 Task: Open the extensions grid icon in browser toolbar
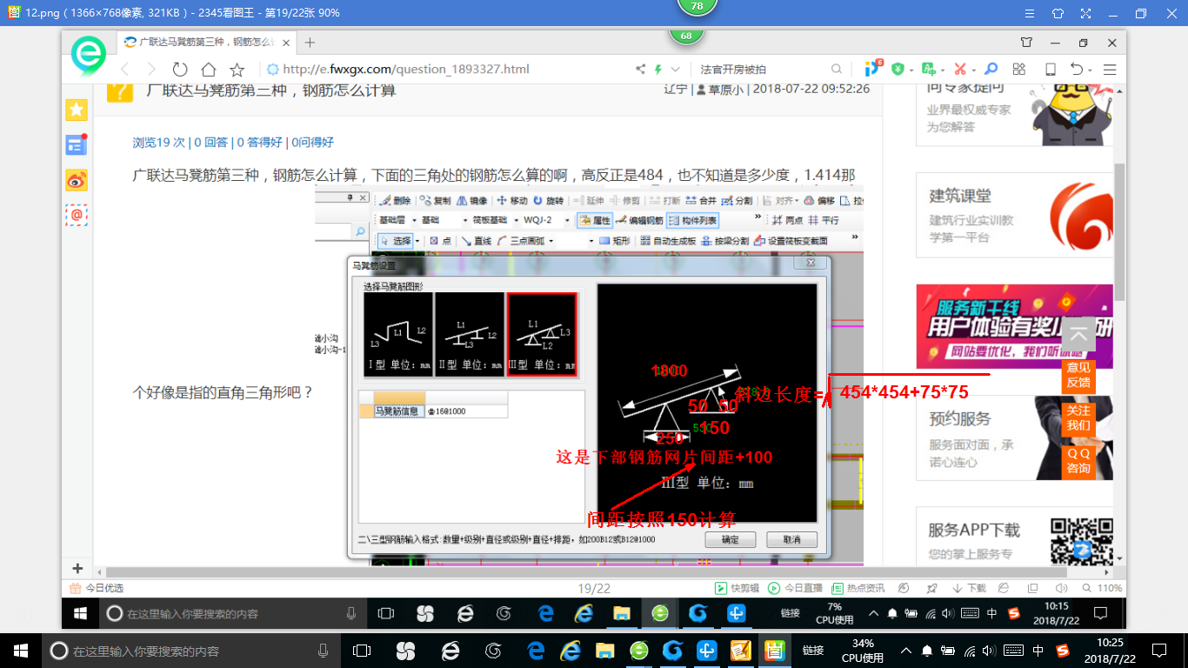1019,70
